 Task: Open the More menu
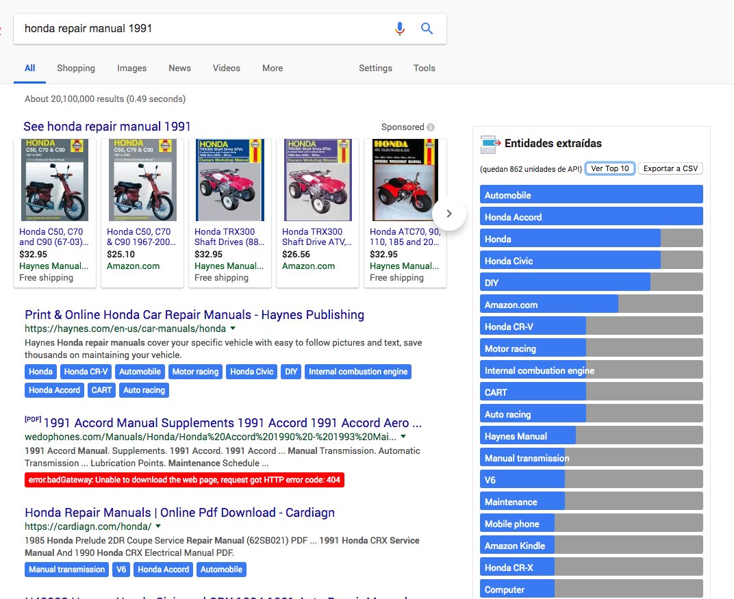pos(273,68)
